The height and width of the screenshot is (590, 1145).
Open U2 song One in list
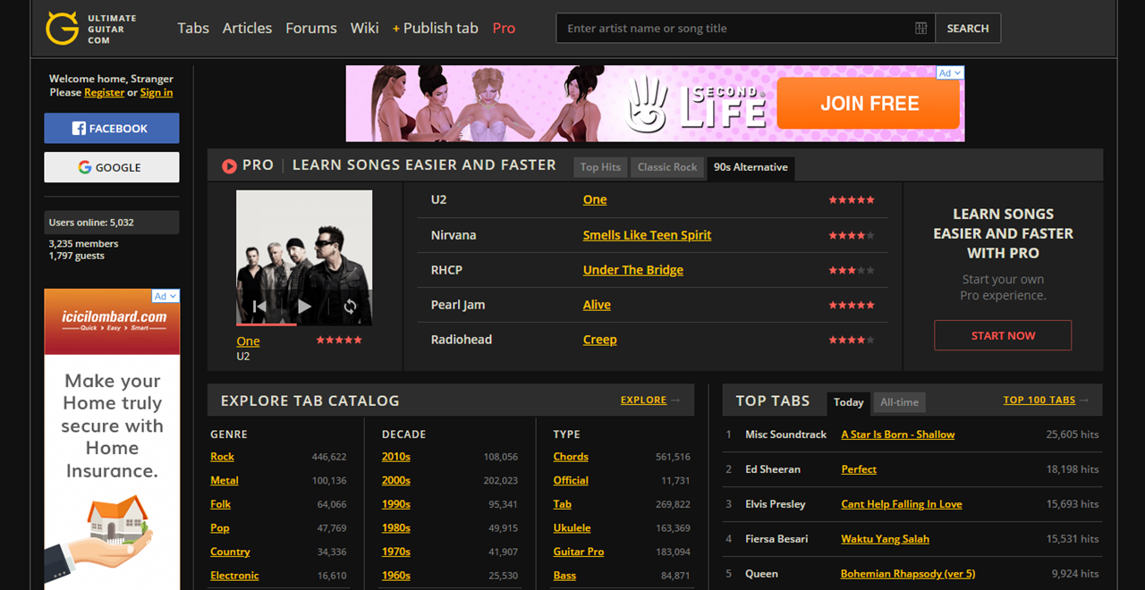(595, 199)
